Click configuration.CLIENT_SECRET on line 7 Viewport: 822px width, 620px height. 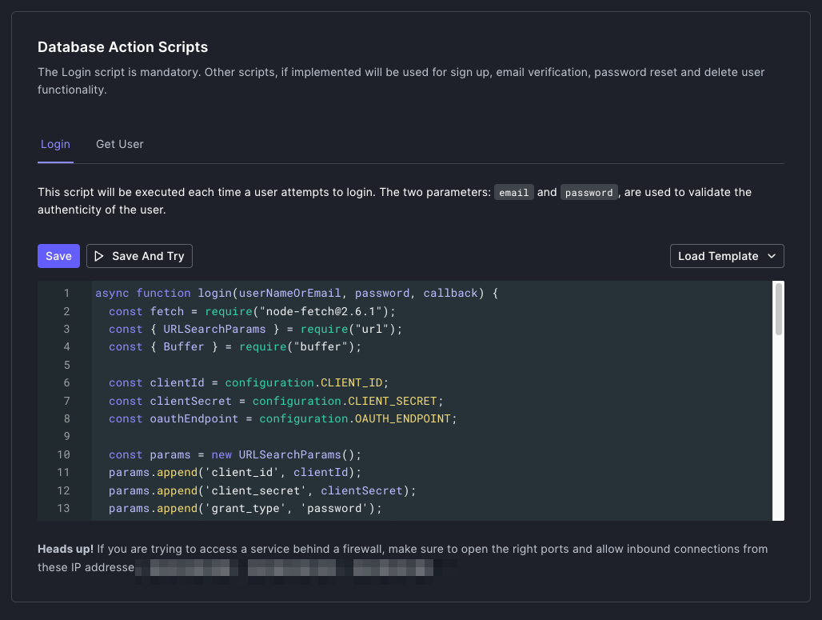pos(347,401)
